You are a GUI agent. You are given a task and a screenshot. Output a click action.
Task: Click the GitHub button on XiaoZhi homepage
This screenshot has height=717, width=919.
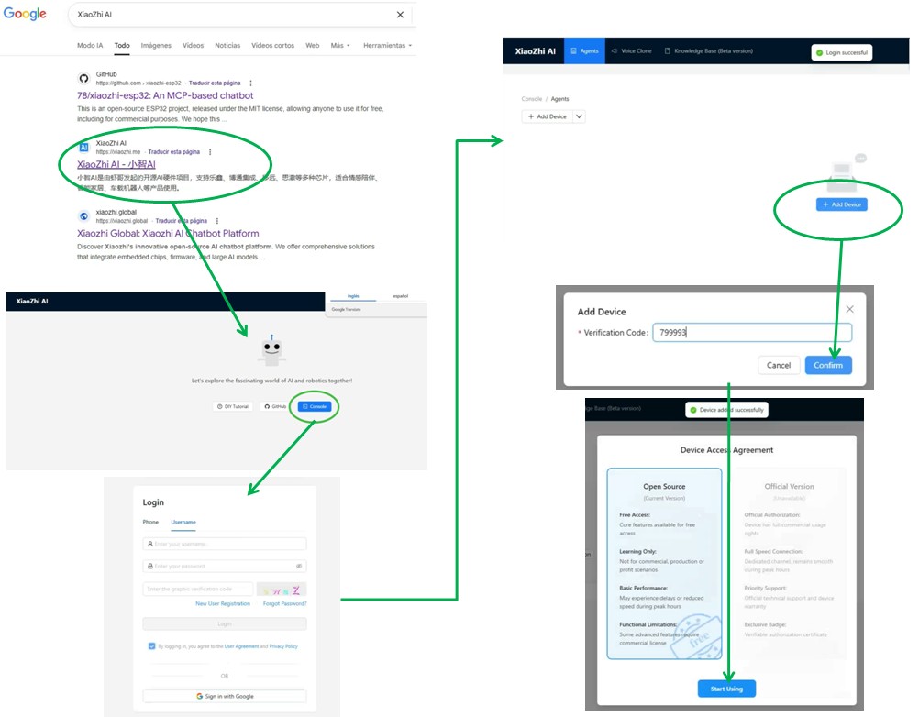coord(275,406)
